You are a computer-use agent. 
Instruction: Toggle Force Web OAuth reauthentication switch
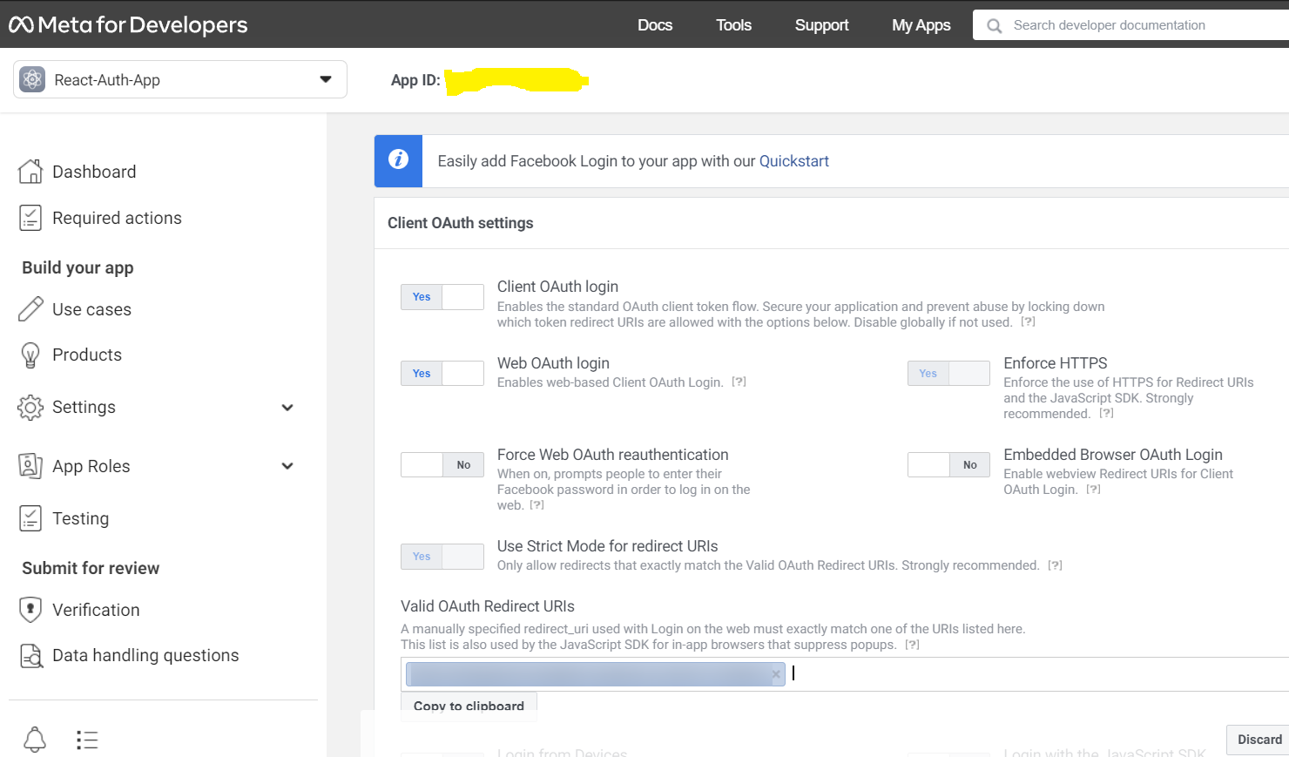(442, 465)
